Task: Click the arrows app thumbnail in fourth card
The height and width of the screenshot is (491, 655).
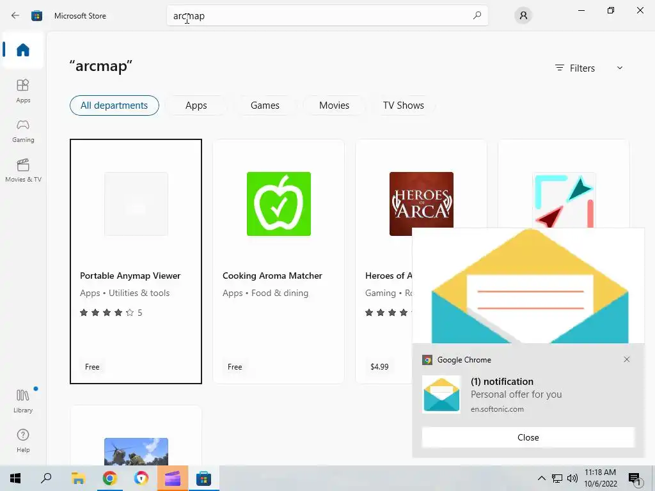Action: click(564, 200)
